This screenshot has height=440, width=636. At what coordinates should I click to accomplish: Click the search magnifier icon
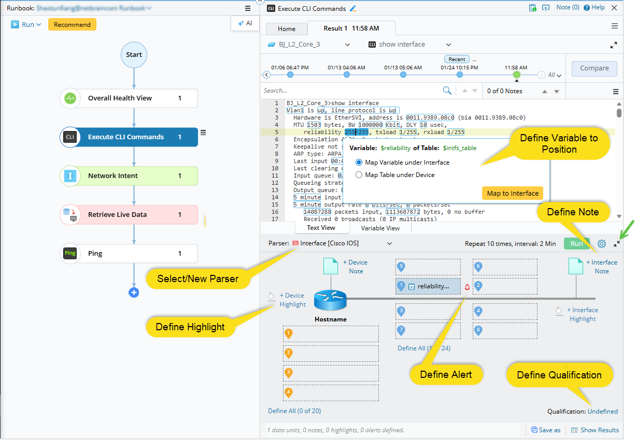pyautogui.click(x=447, y=91)
